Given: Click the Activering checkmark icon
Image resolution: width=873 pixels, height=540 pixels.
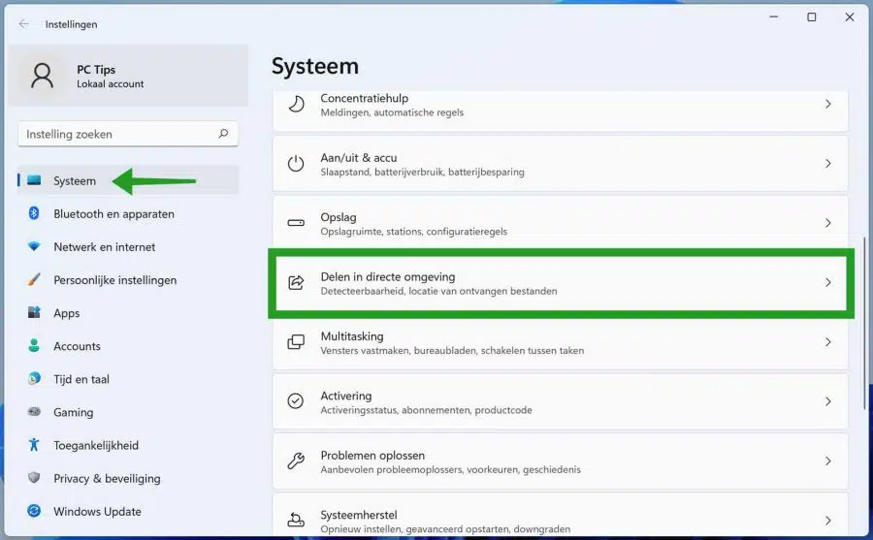Looking at the screenshot, I should coord(296,400).
